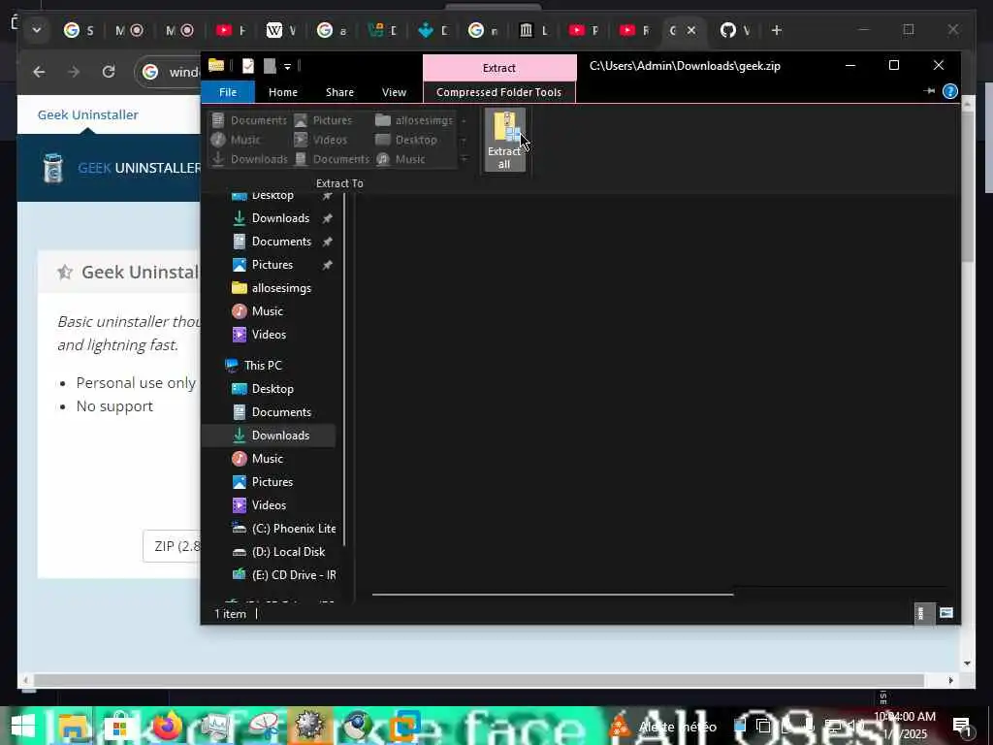Open File Explorer from the taskbar
This screenshot has width=993, height=745.
(74, 726)
